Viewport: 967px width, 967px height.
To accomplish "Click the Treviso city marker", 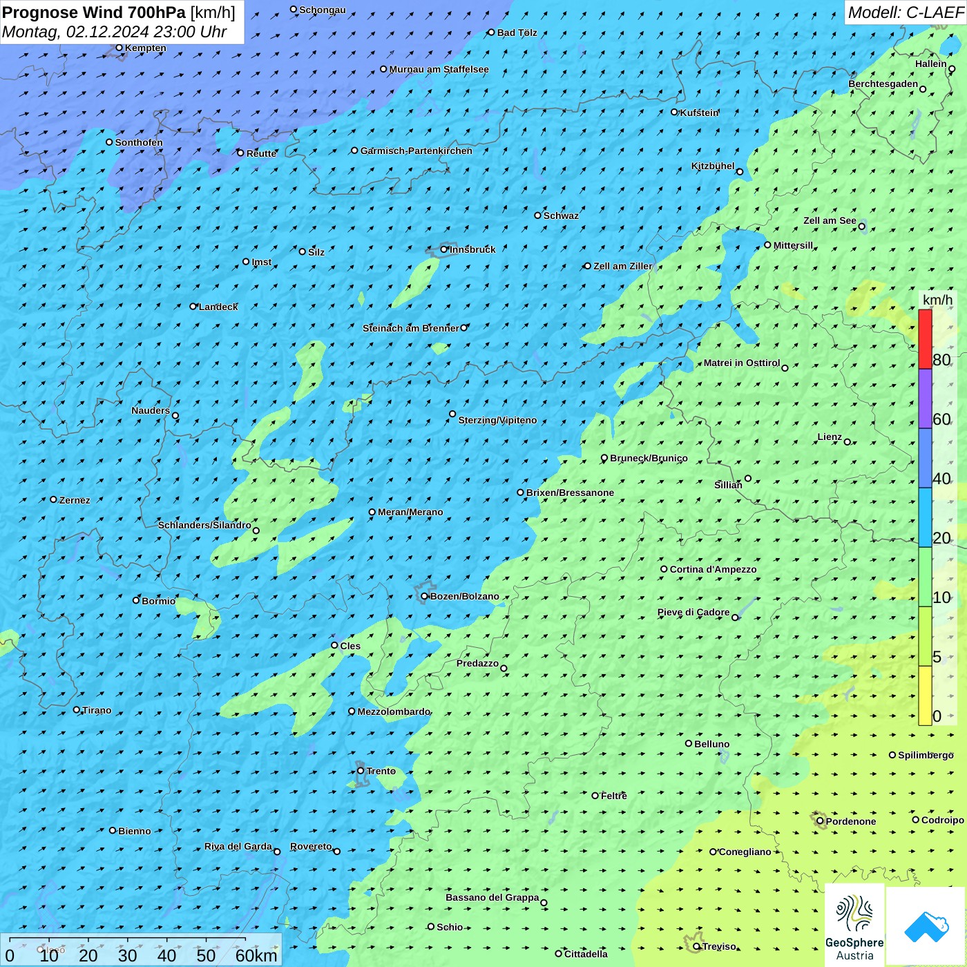I will [x=697, y=946].
